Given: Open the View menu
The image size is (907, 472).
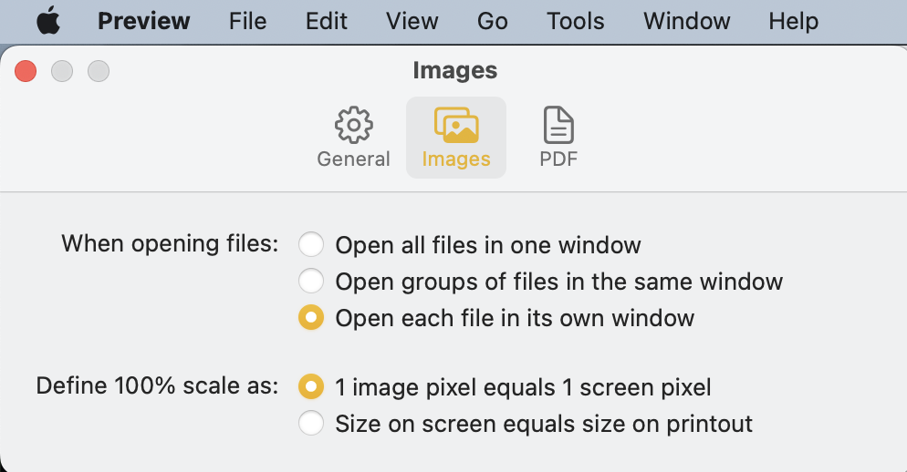Looking at the screenshot, I should pyautogui.click(x=412, y=21).
